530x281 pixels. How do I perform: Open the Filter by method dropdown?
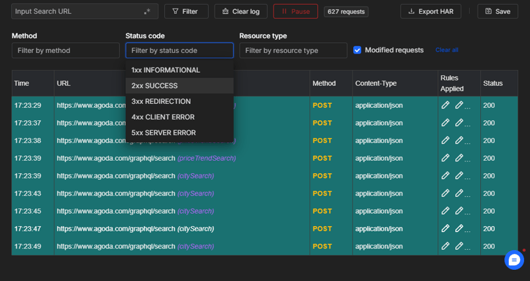click(66, 50)
